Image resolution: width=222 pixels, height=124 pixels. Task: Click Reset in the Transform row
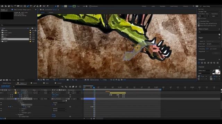click(54, 115)
